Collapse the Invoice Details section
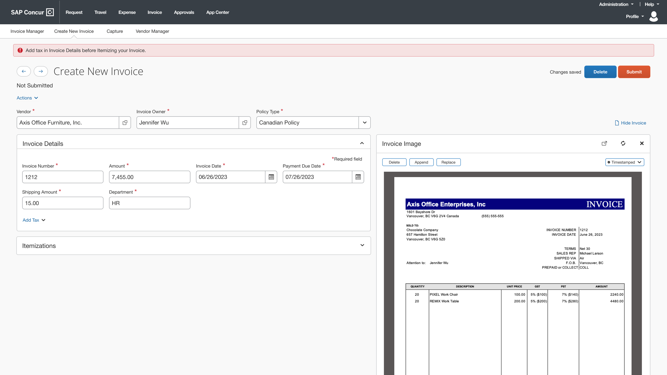Viewport: 667px width, 375px height. (x=362, y=143)
